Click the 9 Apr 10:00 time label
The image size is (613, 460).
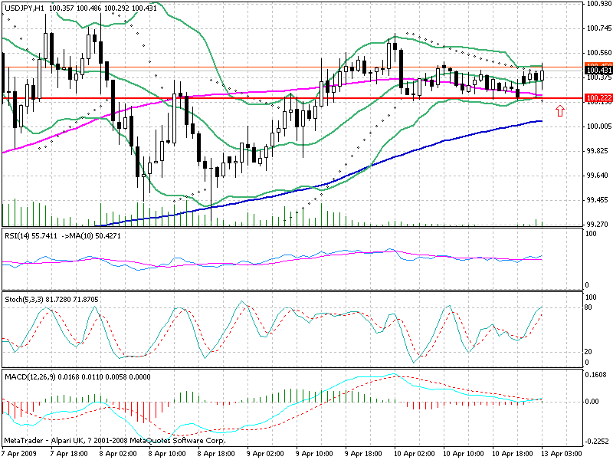pos(314,454)
